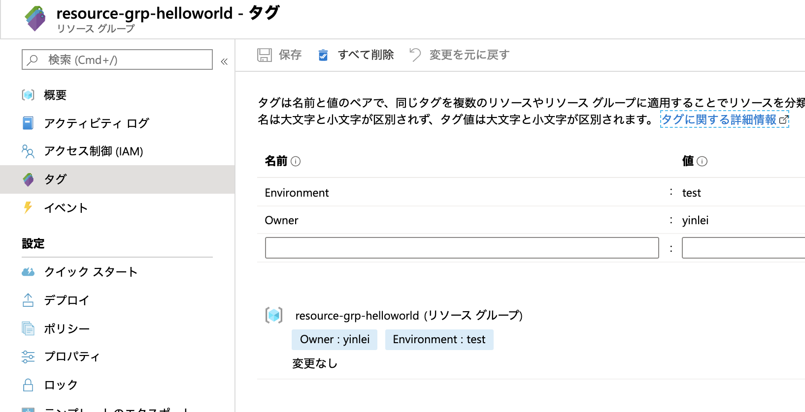This screenshot has height=412, width=805.
Task: Open アクセス制御 (IAM)
Action: pyautogui.click(x=94, y=151)
